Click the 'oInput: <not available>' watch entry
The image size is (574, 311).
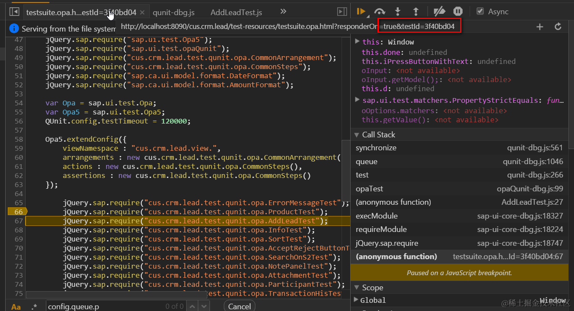coord(411,70)
